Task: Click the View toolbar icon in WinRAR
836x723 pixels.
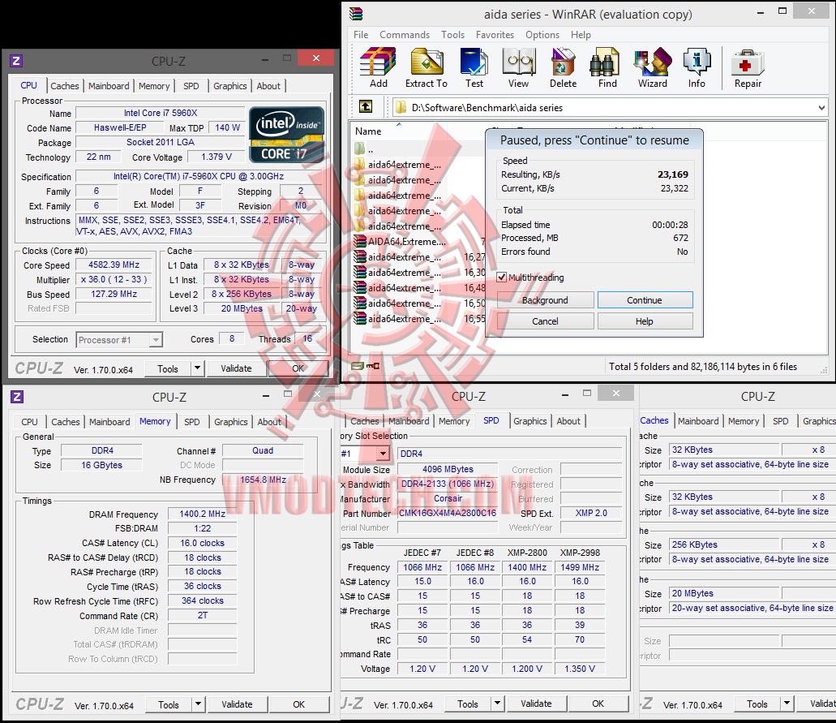Action: [x=518, y=61]
